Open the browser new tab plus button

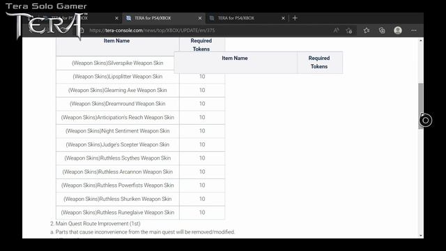pos(295,18)
